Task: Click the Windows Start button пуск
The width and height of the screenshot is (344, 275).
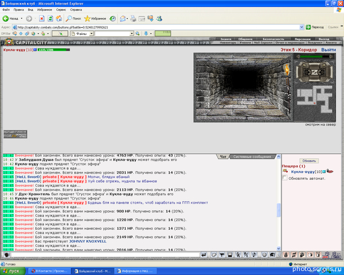Action: click(14, 270)
